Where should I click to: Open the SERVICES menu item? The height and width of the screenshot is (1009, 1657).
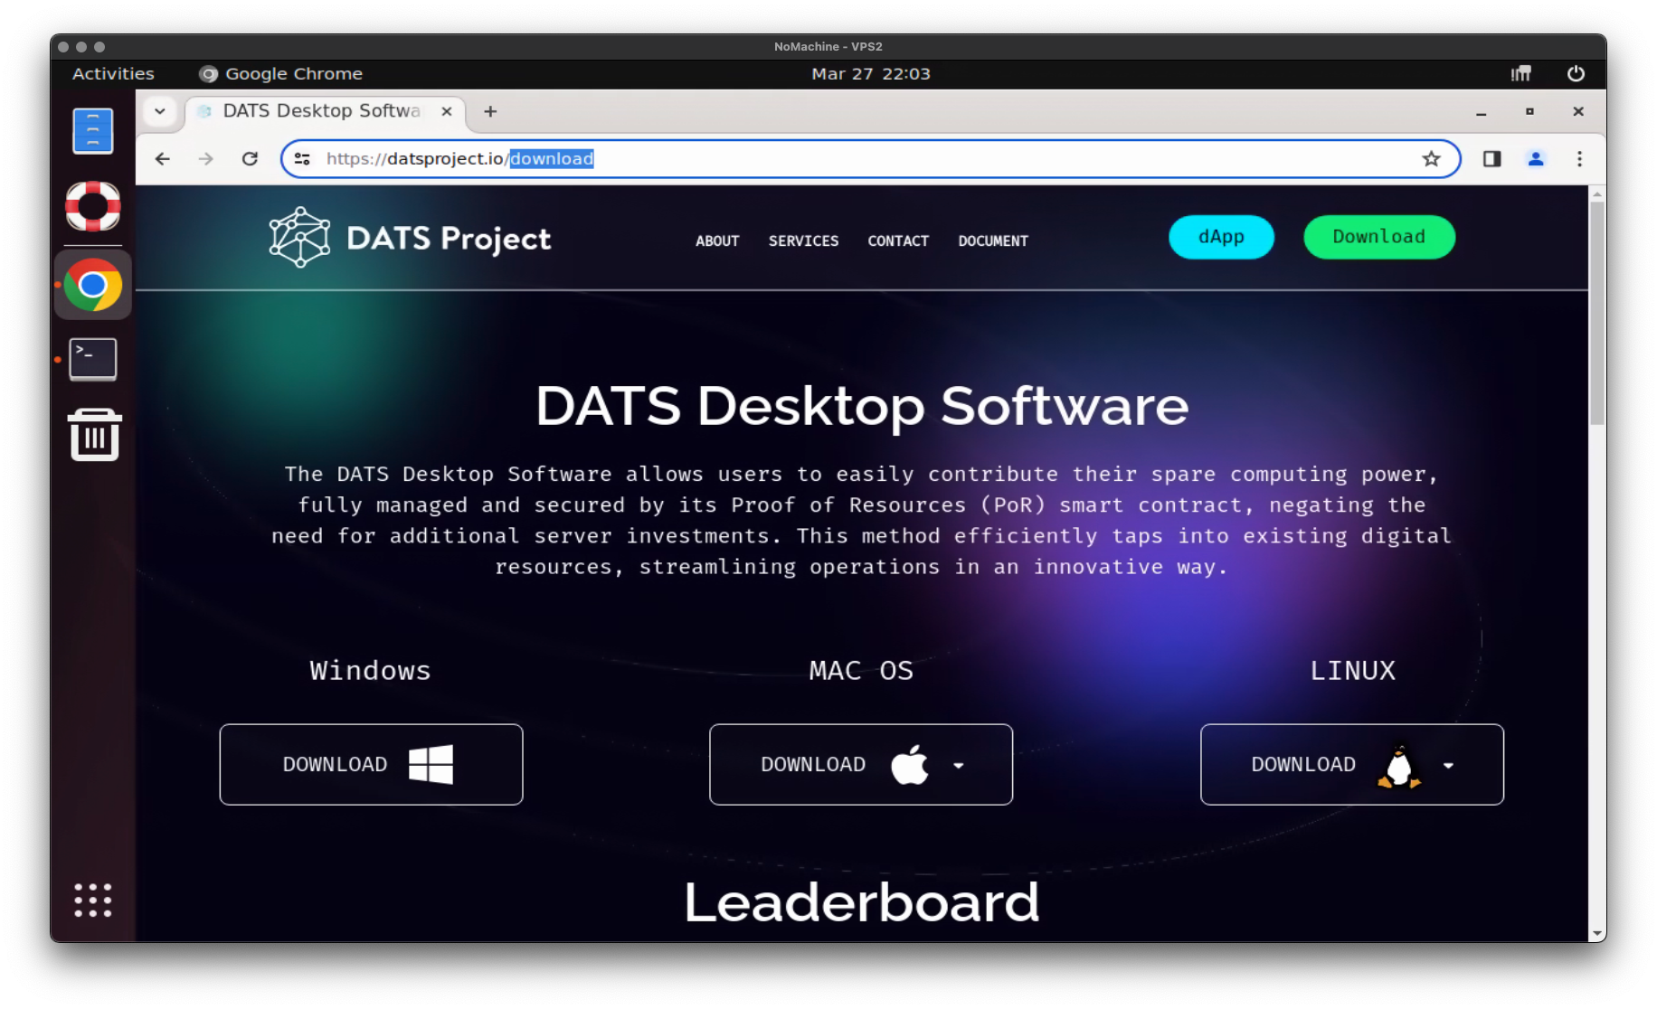coord(803,241)
